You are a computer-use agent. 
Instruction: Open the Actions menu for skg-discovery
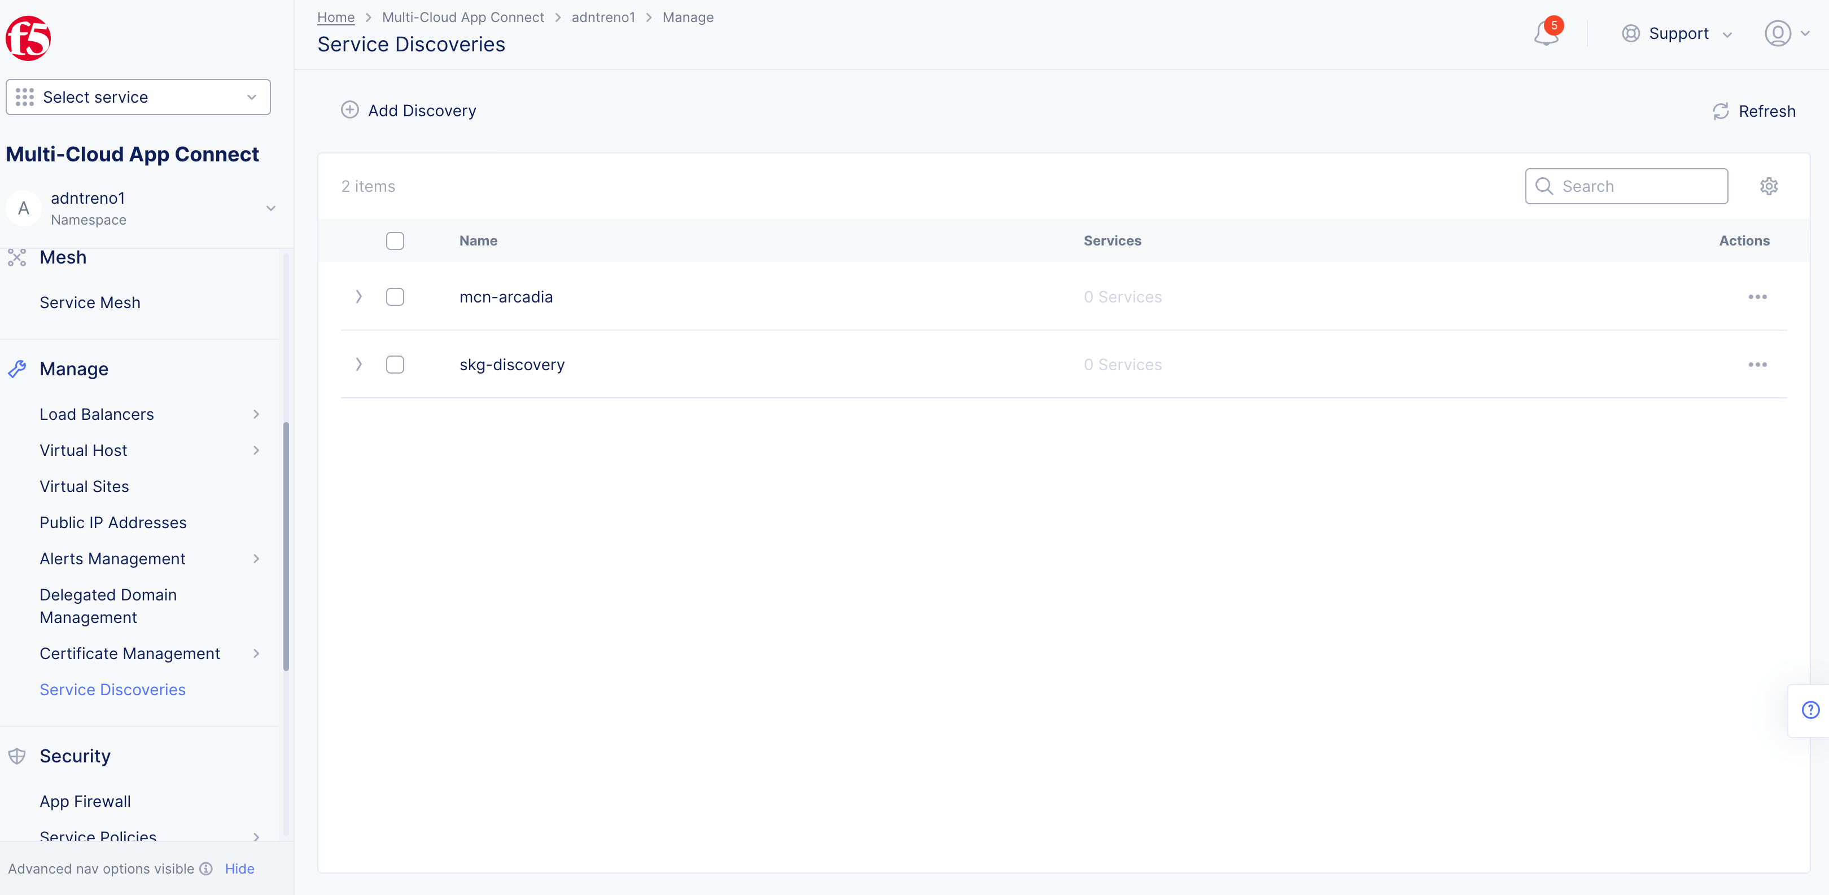1758,364
